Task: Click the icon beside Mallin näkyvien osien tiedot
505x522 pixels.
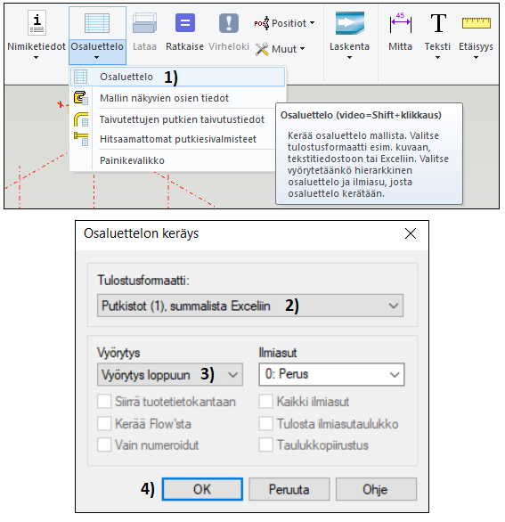Action: point(81,98)
